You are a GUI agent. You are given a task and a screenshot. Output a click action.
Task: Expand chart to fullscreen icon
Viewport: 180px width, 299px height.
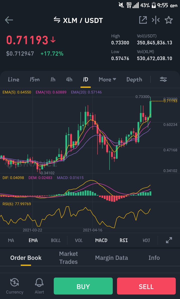tap(169, 240)
